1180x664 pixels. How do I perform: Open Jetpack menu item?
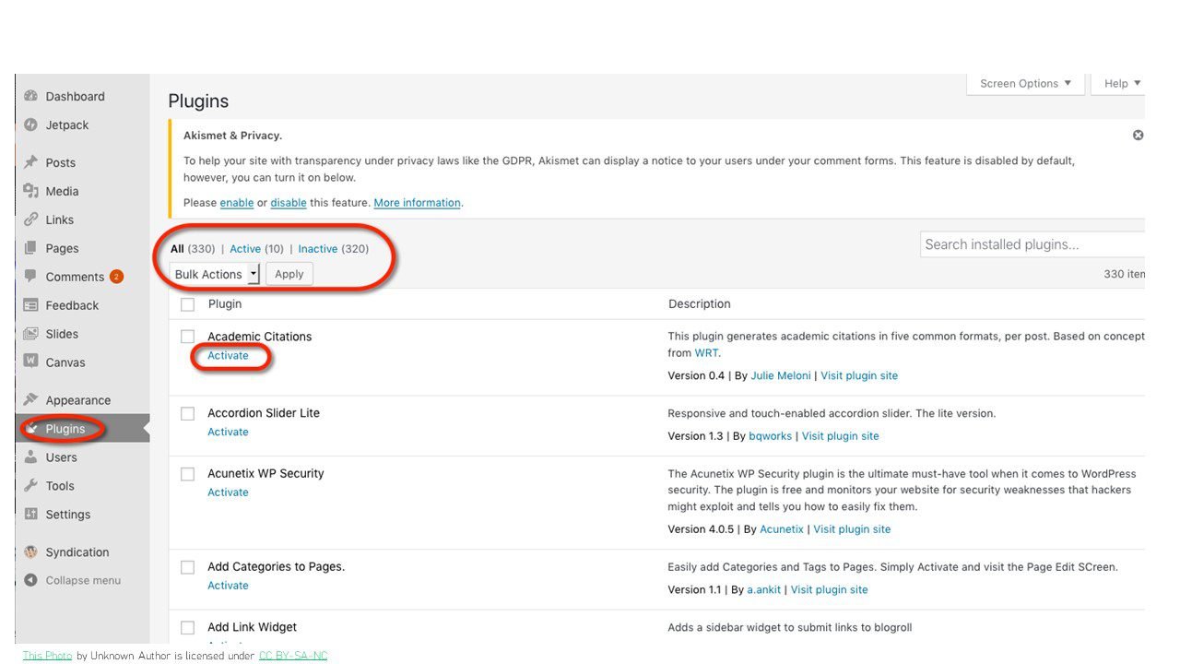tap(67, 125)
